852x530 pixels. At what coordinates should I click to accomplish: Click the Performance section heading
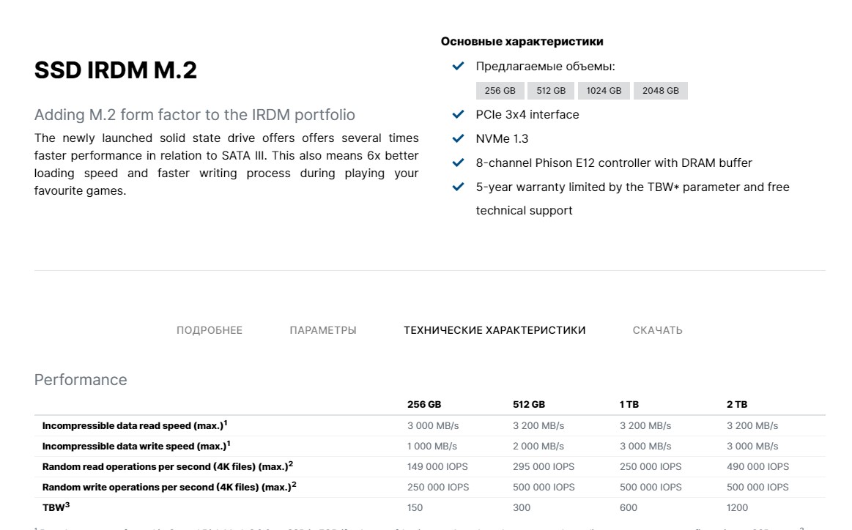pyautogui.click(x=81, y=380)
